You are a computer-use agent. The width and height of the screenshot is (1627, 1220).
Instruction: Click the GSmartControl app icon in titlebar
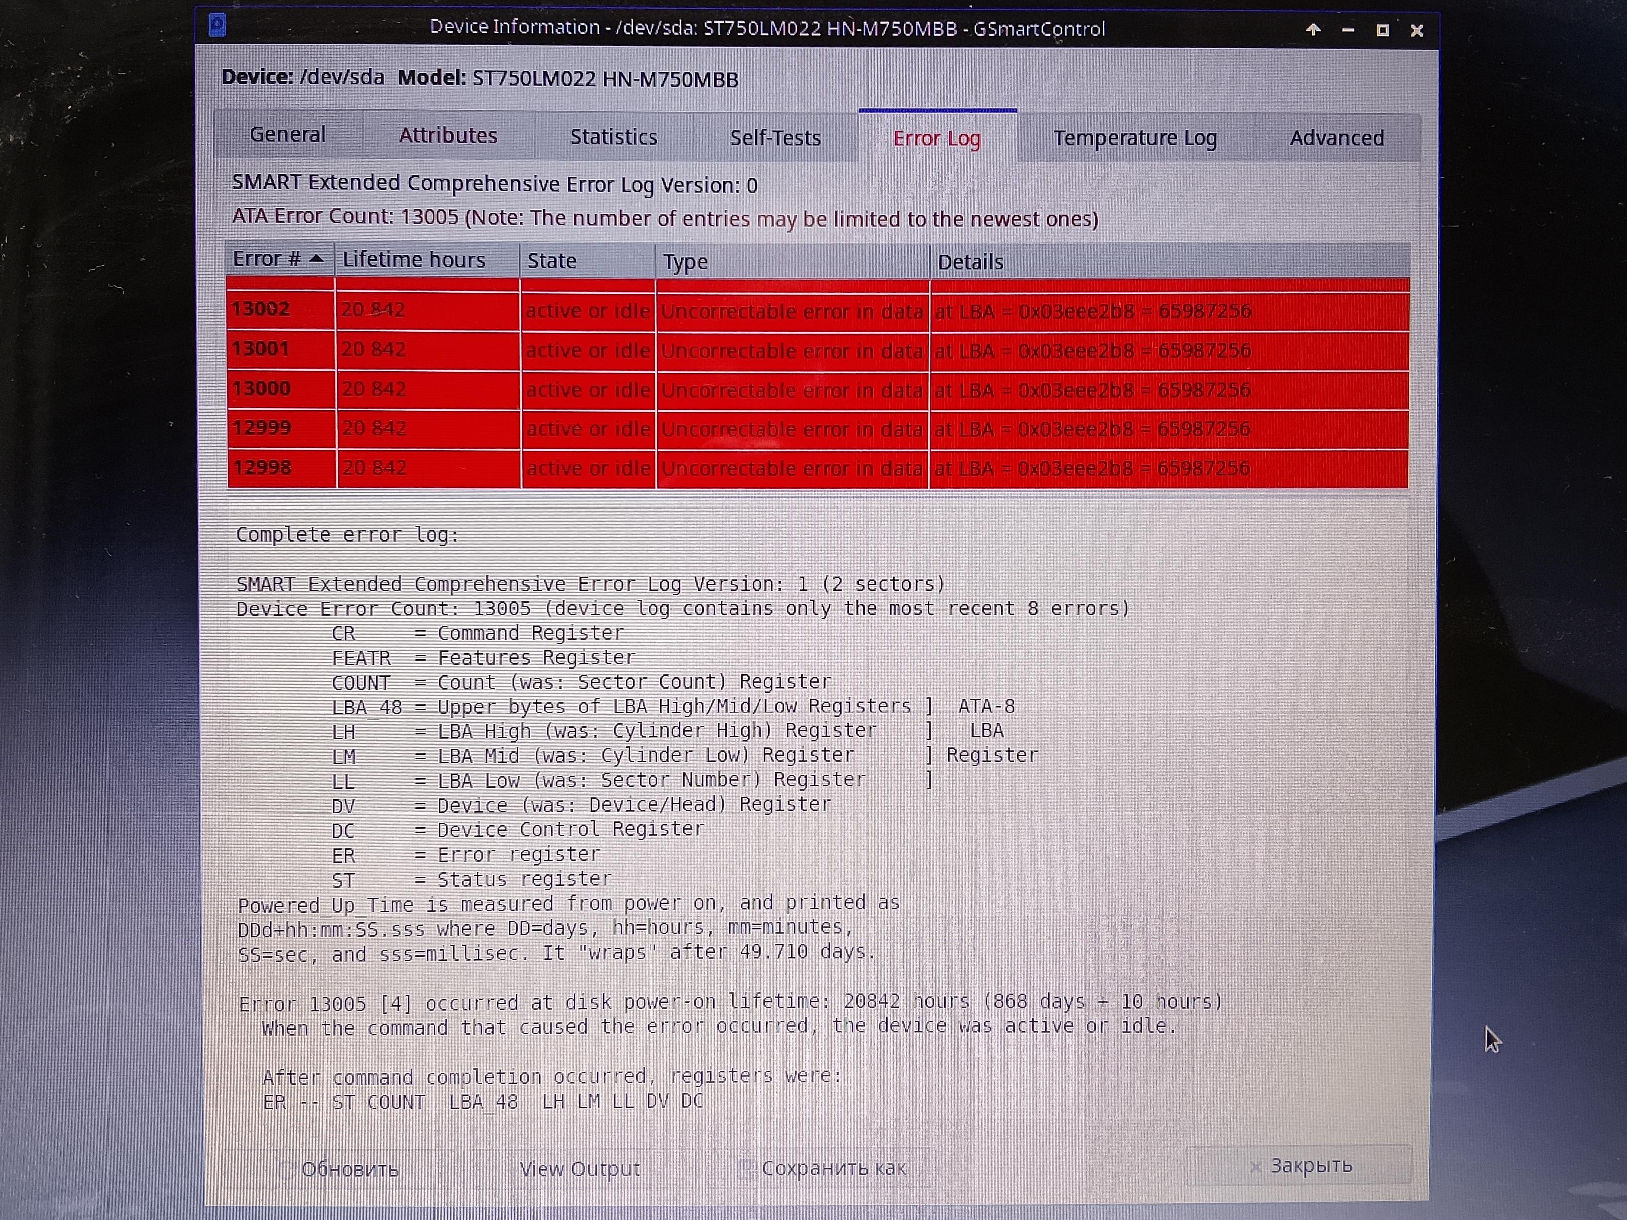tap(217, 26)
